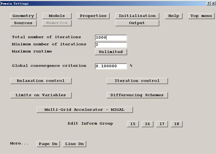This screenshot has width=216, height=154.
Task: Edit InForm Group 15
Action: click(133, 124)
